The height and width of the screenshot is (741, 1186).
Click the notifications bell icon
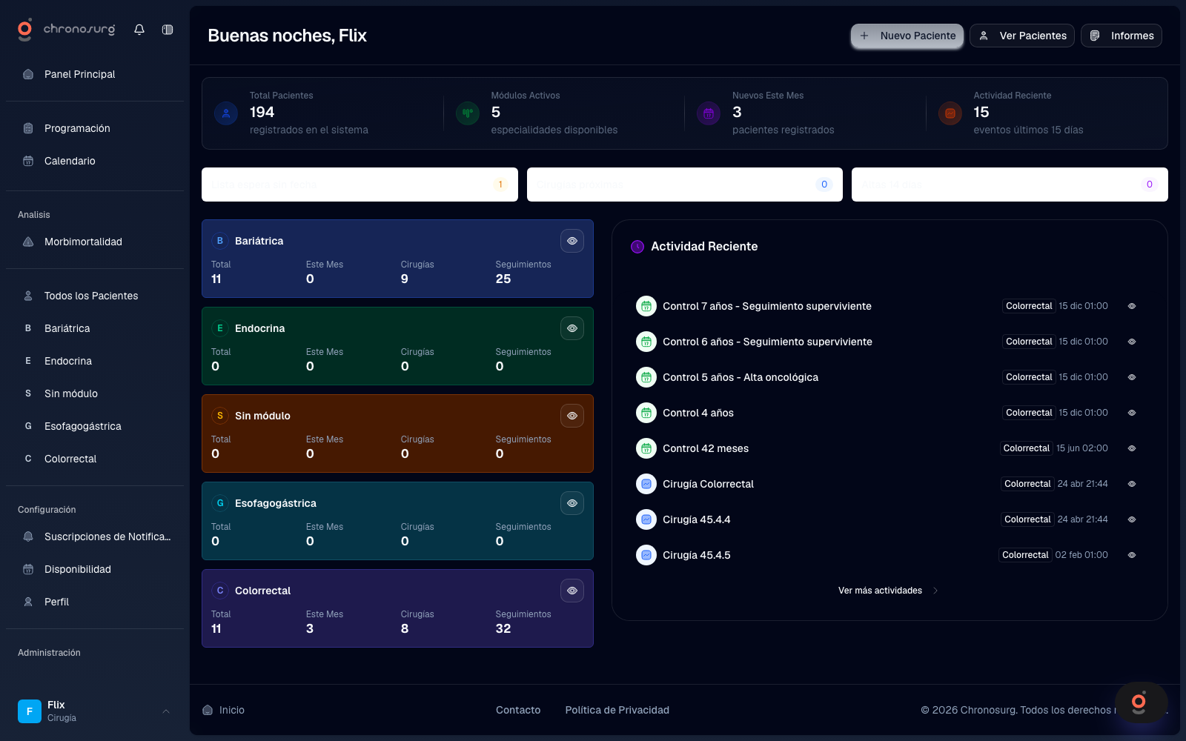click(139, 30)
